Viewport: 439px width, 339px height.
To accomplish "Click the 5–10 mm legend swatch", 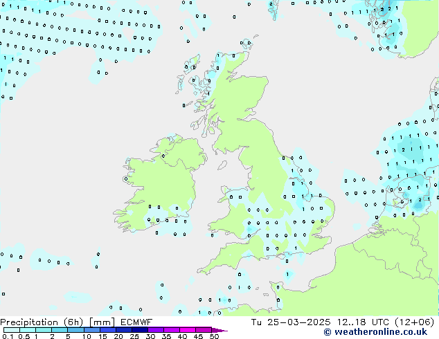I will point(75,330).
